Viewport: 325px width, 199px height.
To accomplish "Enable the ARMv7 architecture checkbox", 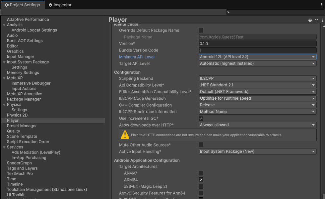I will [x=201, y=173].
